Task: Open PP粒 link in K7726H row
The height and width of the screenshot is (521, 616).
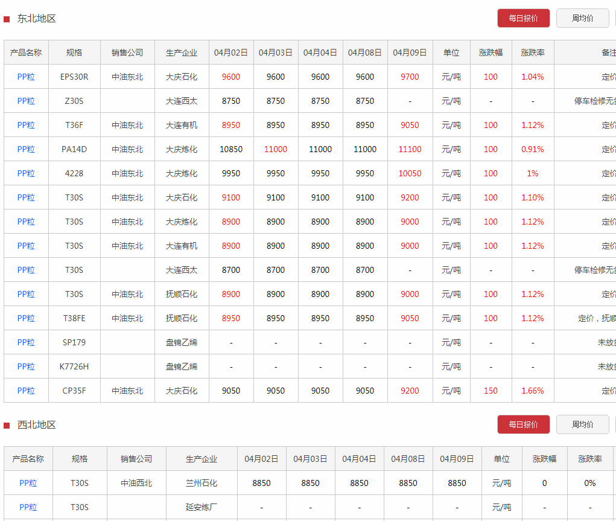Action: 26,366
